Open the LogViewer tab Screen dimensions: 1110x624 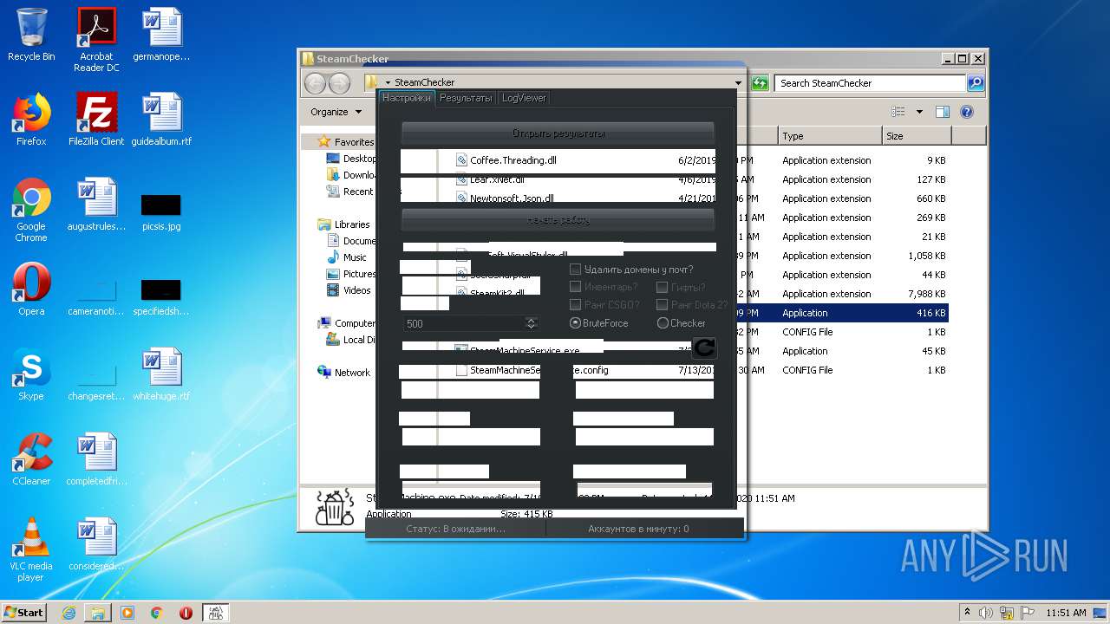pos(524,98)
